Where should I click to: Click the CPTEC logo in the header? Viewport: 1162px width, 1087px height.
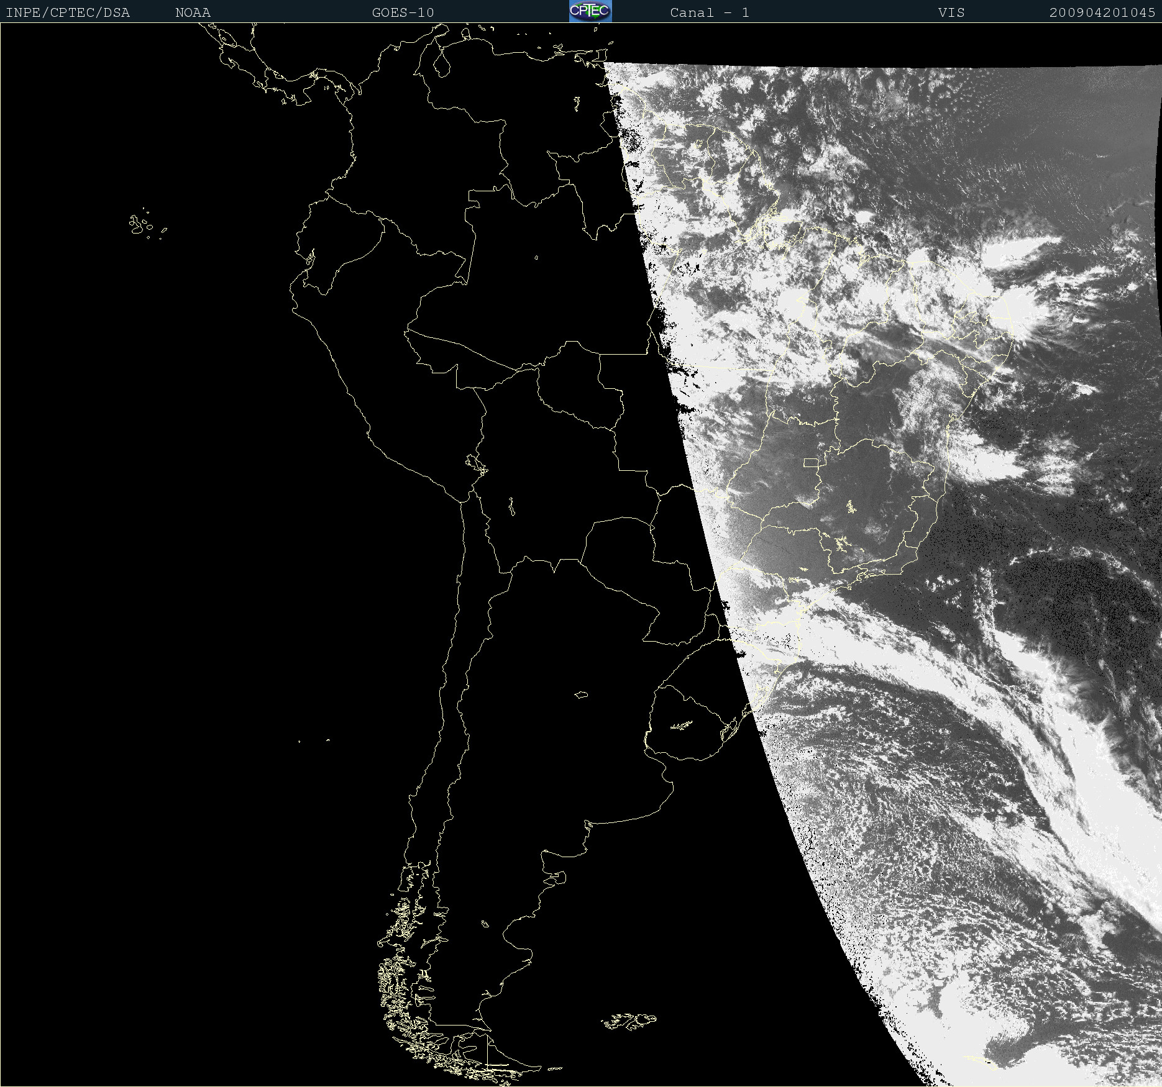590,11
